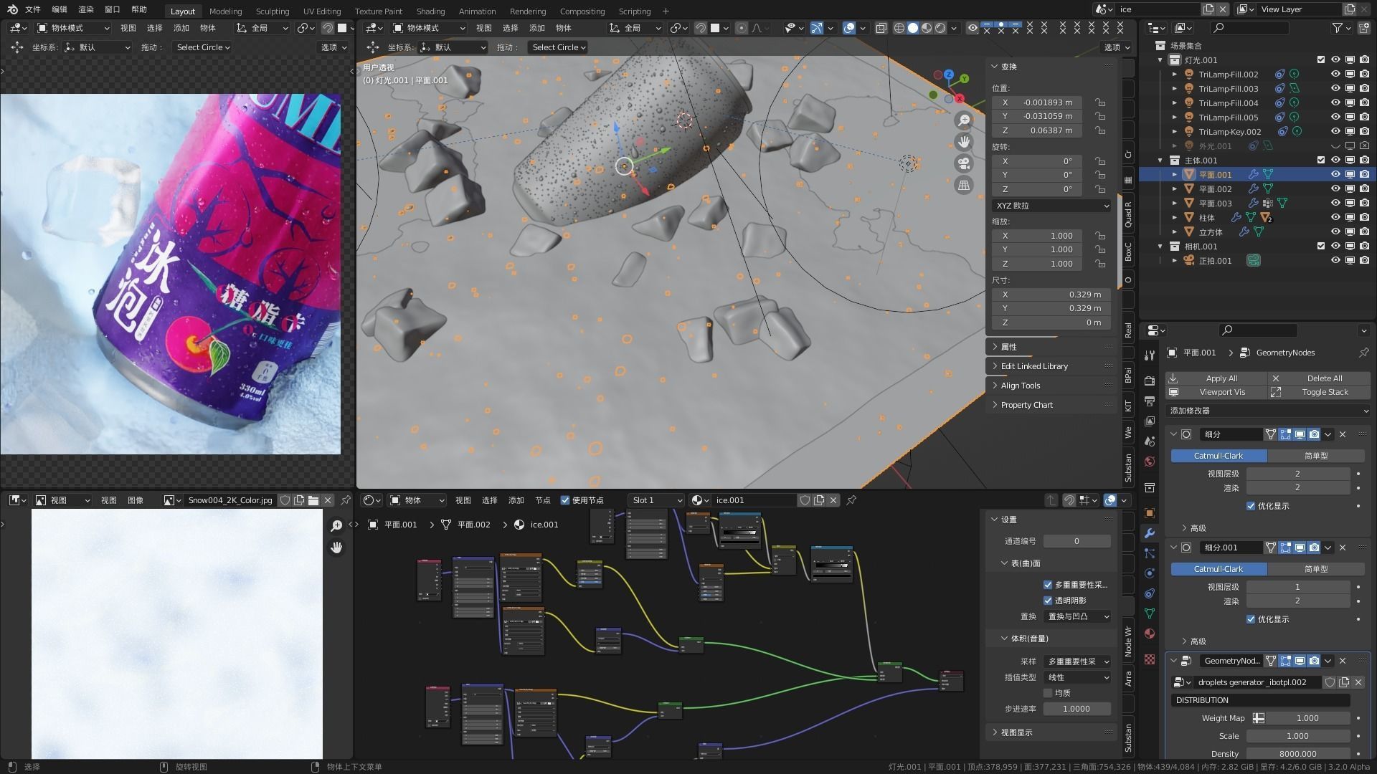Enable 均质 checkbox under volume settings
This screenshot has width=1377, height=774.
(1048, 693)
